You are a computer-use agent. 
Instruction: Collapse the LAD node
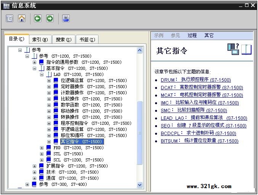(x=42, y=74)
